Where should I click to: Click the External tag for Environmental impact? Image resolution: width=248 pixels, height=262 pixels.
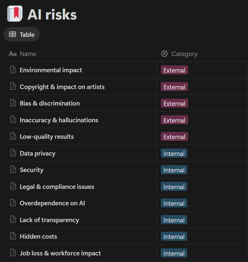click(174, 70)
